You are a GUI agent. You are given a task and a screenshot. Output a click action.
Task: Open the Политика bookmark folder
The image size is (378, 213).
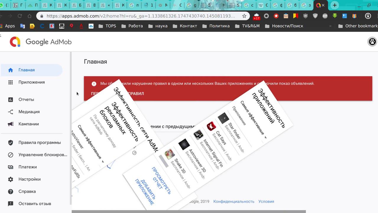(216, 26)
